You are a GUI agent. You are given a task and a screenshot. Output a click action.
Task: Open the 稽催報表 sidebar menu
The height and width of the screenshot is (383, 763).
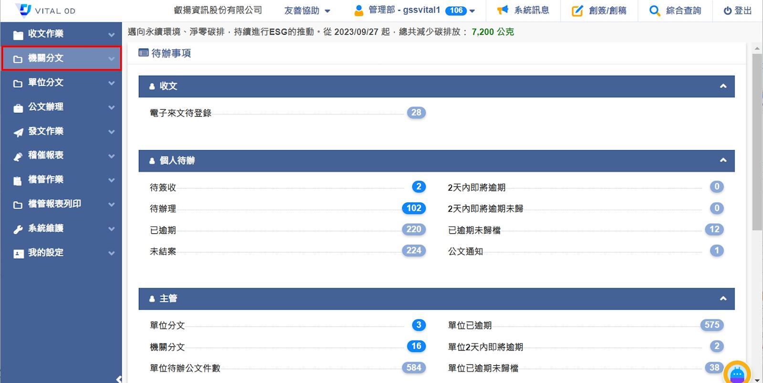pos(61,156)
